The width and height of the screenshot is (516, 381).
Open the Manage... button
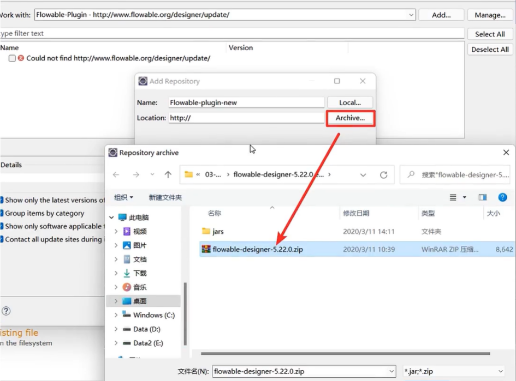point(490,15)
